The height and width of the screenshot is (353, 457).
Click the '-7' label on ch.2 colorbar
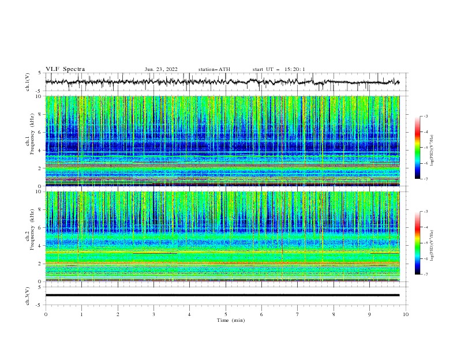coord(425,275)
